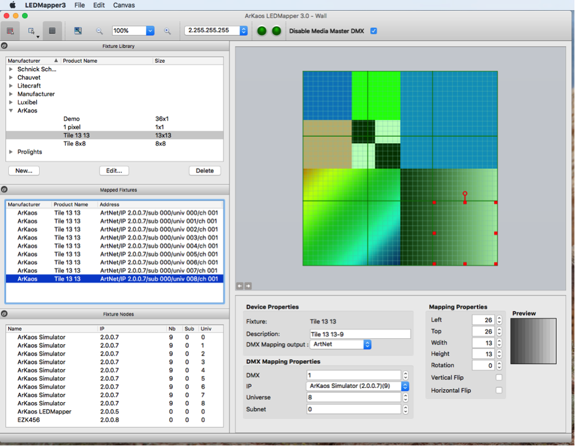Open the 2.255.255.255 address dropdown

243,30
